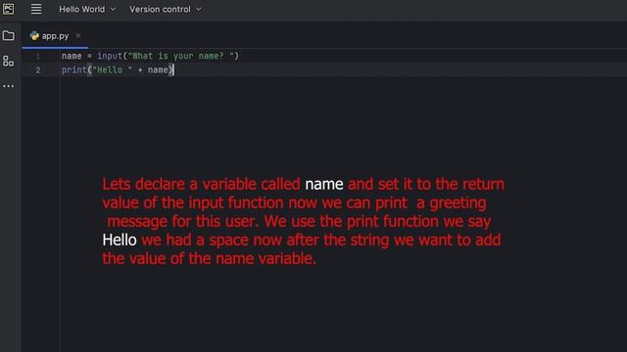Close the app.py tab
Viewport: 627px width, 352px height.
(78, 36)
